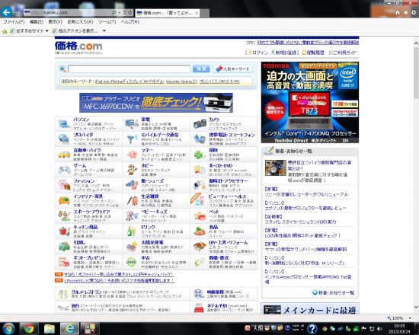
Task: Open the モバイルデータ通信 antenna icon
Action: click(132, 139)
